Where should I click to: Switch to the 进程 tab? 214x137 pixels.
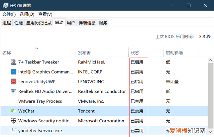tap(7, 23)
